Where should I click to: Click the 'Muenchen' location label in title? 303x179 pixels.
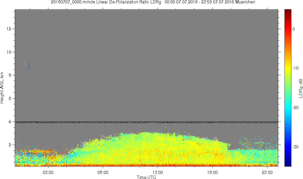point(245,2)
